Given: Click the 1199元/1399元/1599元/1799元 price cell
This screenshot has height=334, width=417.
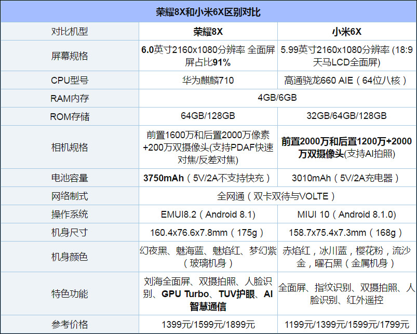Looking at the screenshot, I should point(346,324).
